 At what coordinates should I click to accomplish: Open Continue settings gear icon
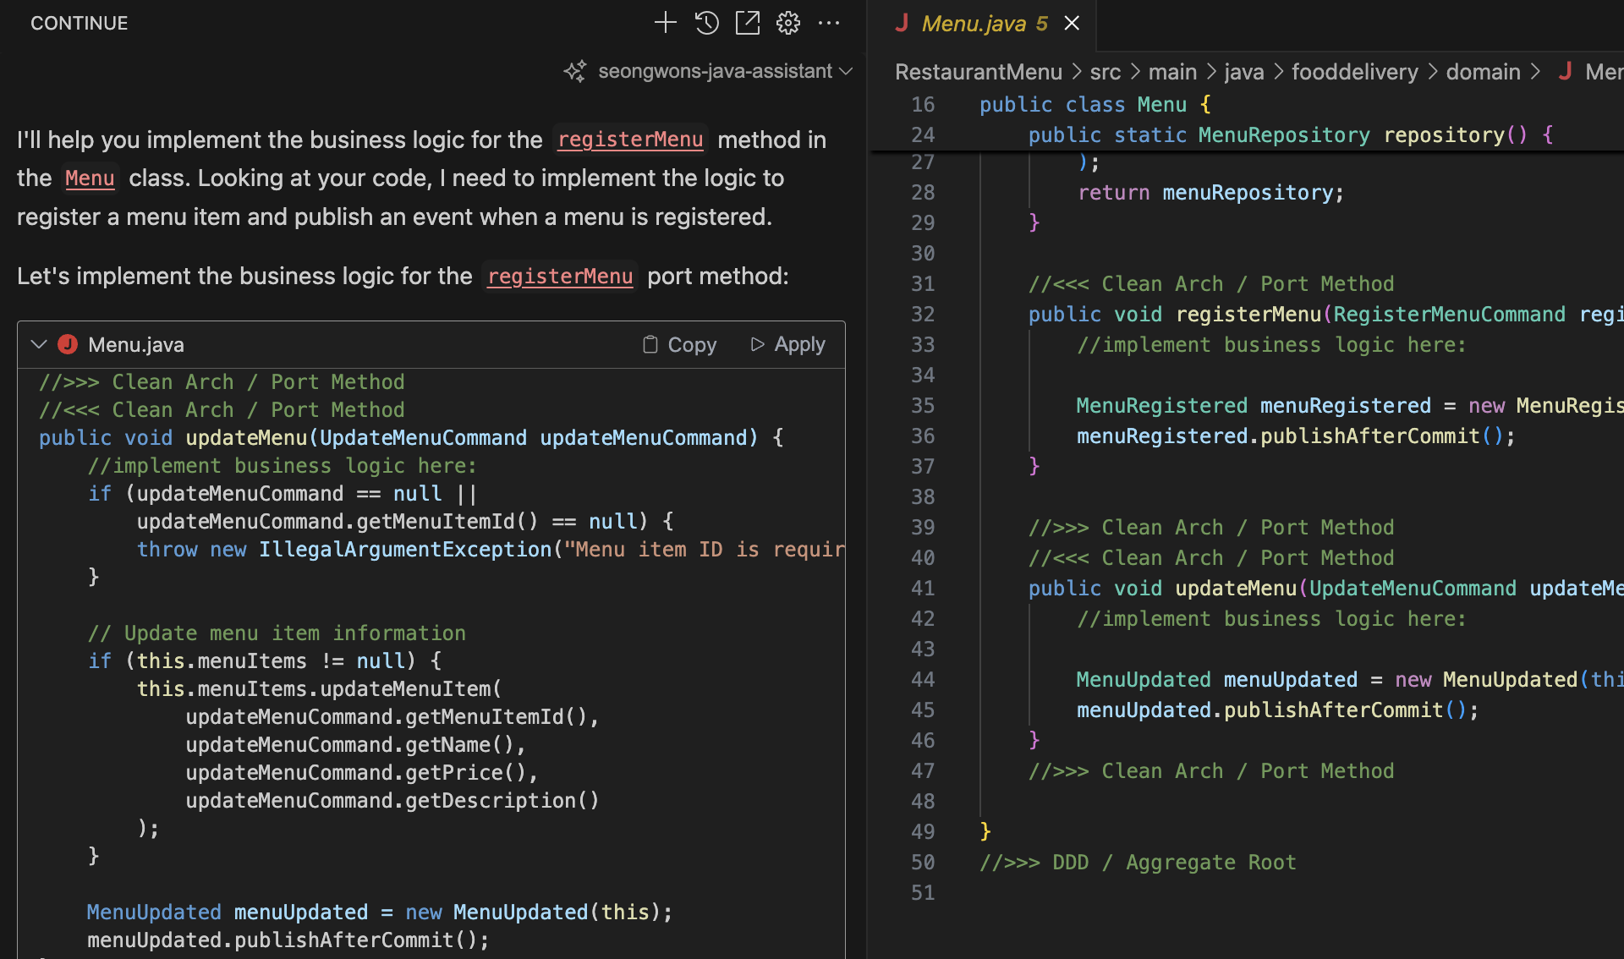[x=788, y=23]
